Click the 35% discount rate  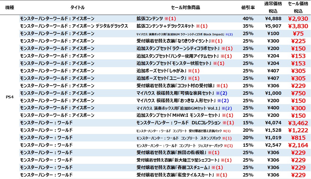[x=248, y=26]
